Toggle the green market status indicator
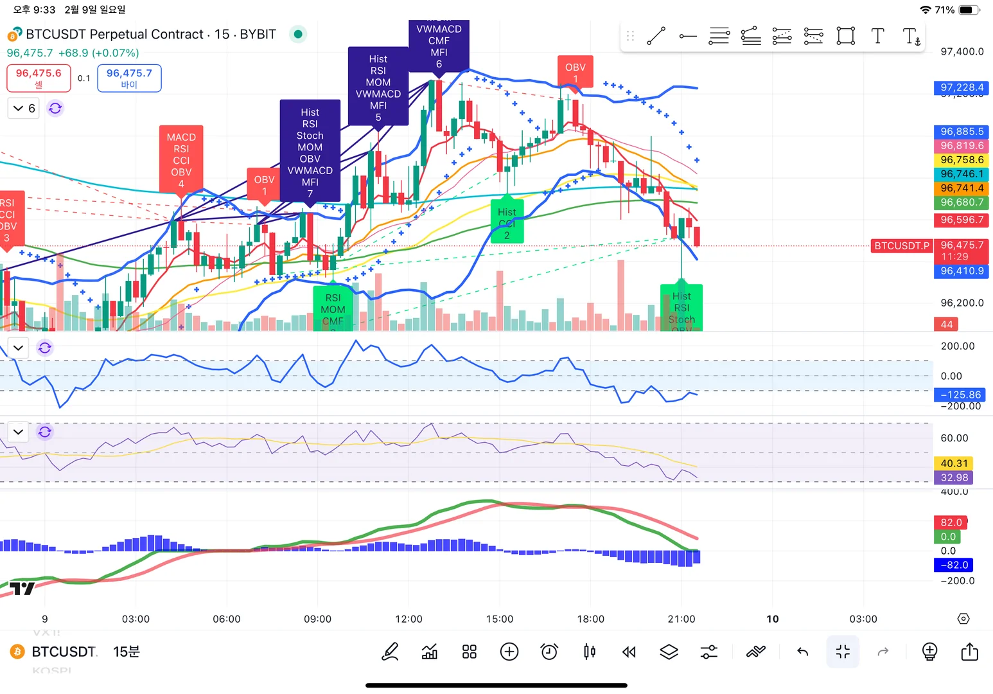 [297, 34]
